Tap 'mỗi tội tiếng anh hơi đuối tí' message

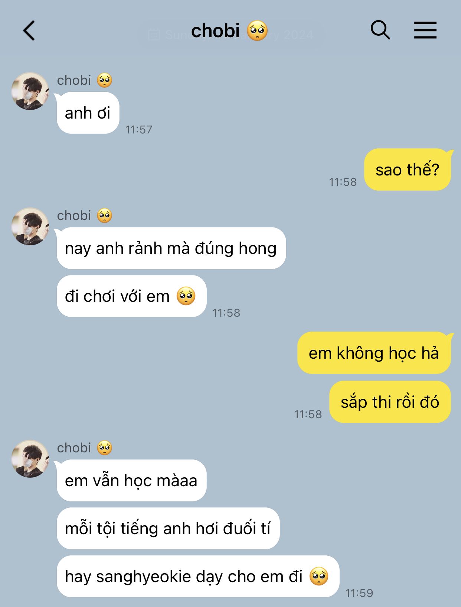[x=168, y=528]
